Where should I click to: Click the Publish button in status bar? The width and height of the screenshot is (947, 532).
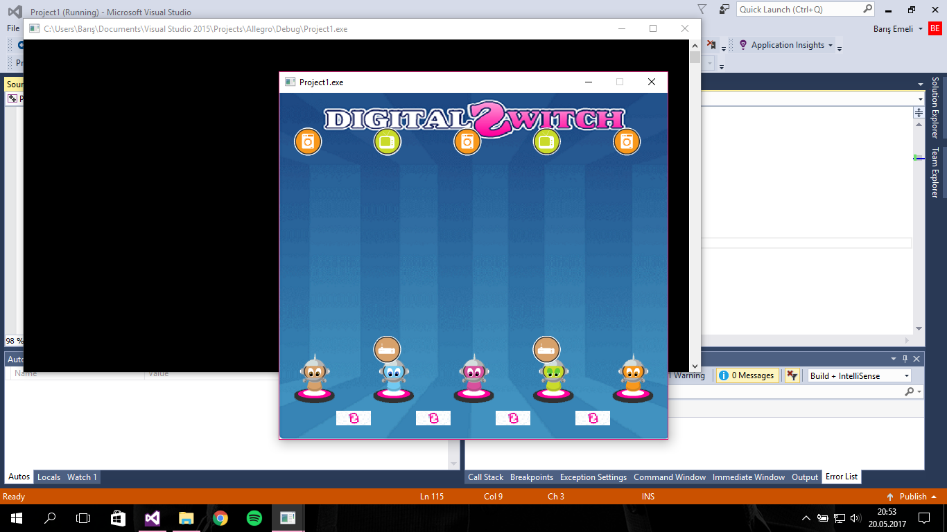(912, 496)
